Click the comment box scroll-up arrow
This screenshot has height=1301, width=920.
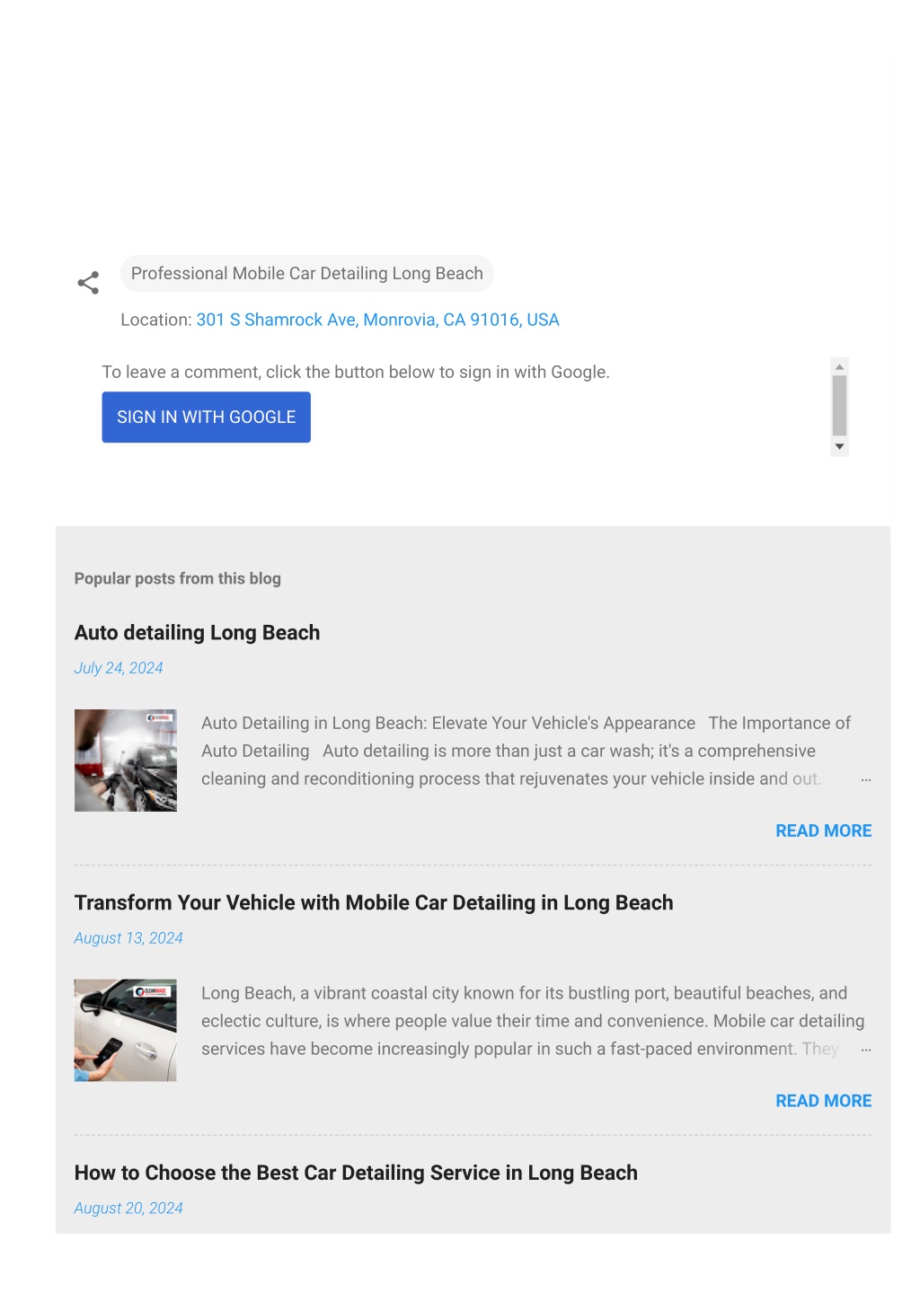click(x=839, y=366)
